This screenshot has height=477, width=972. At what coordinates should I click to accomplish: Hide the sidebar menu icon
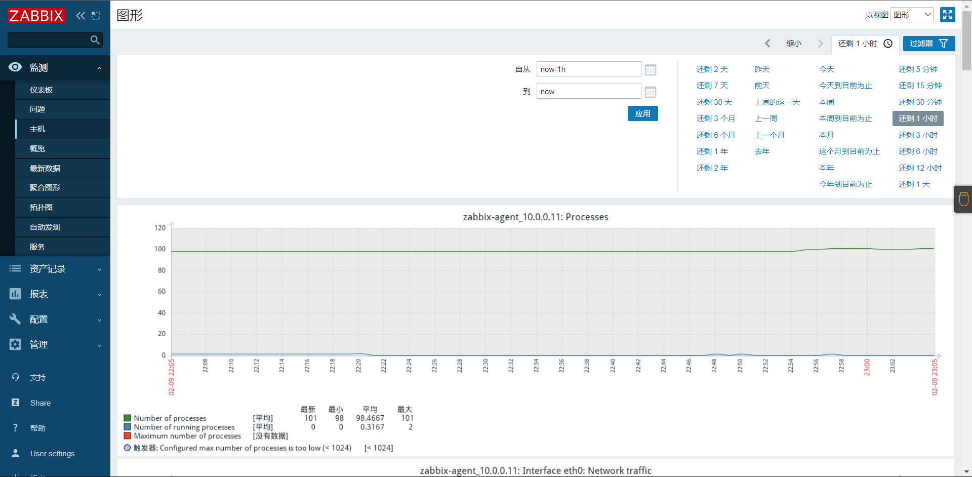point(96,16)
